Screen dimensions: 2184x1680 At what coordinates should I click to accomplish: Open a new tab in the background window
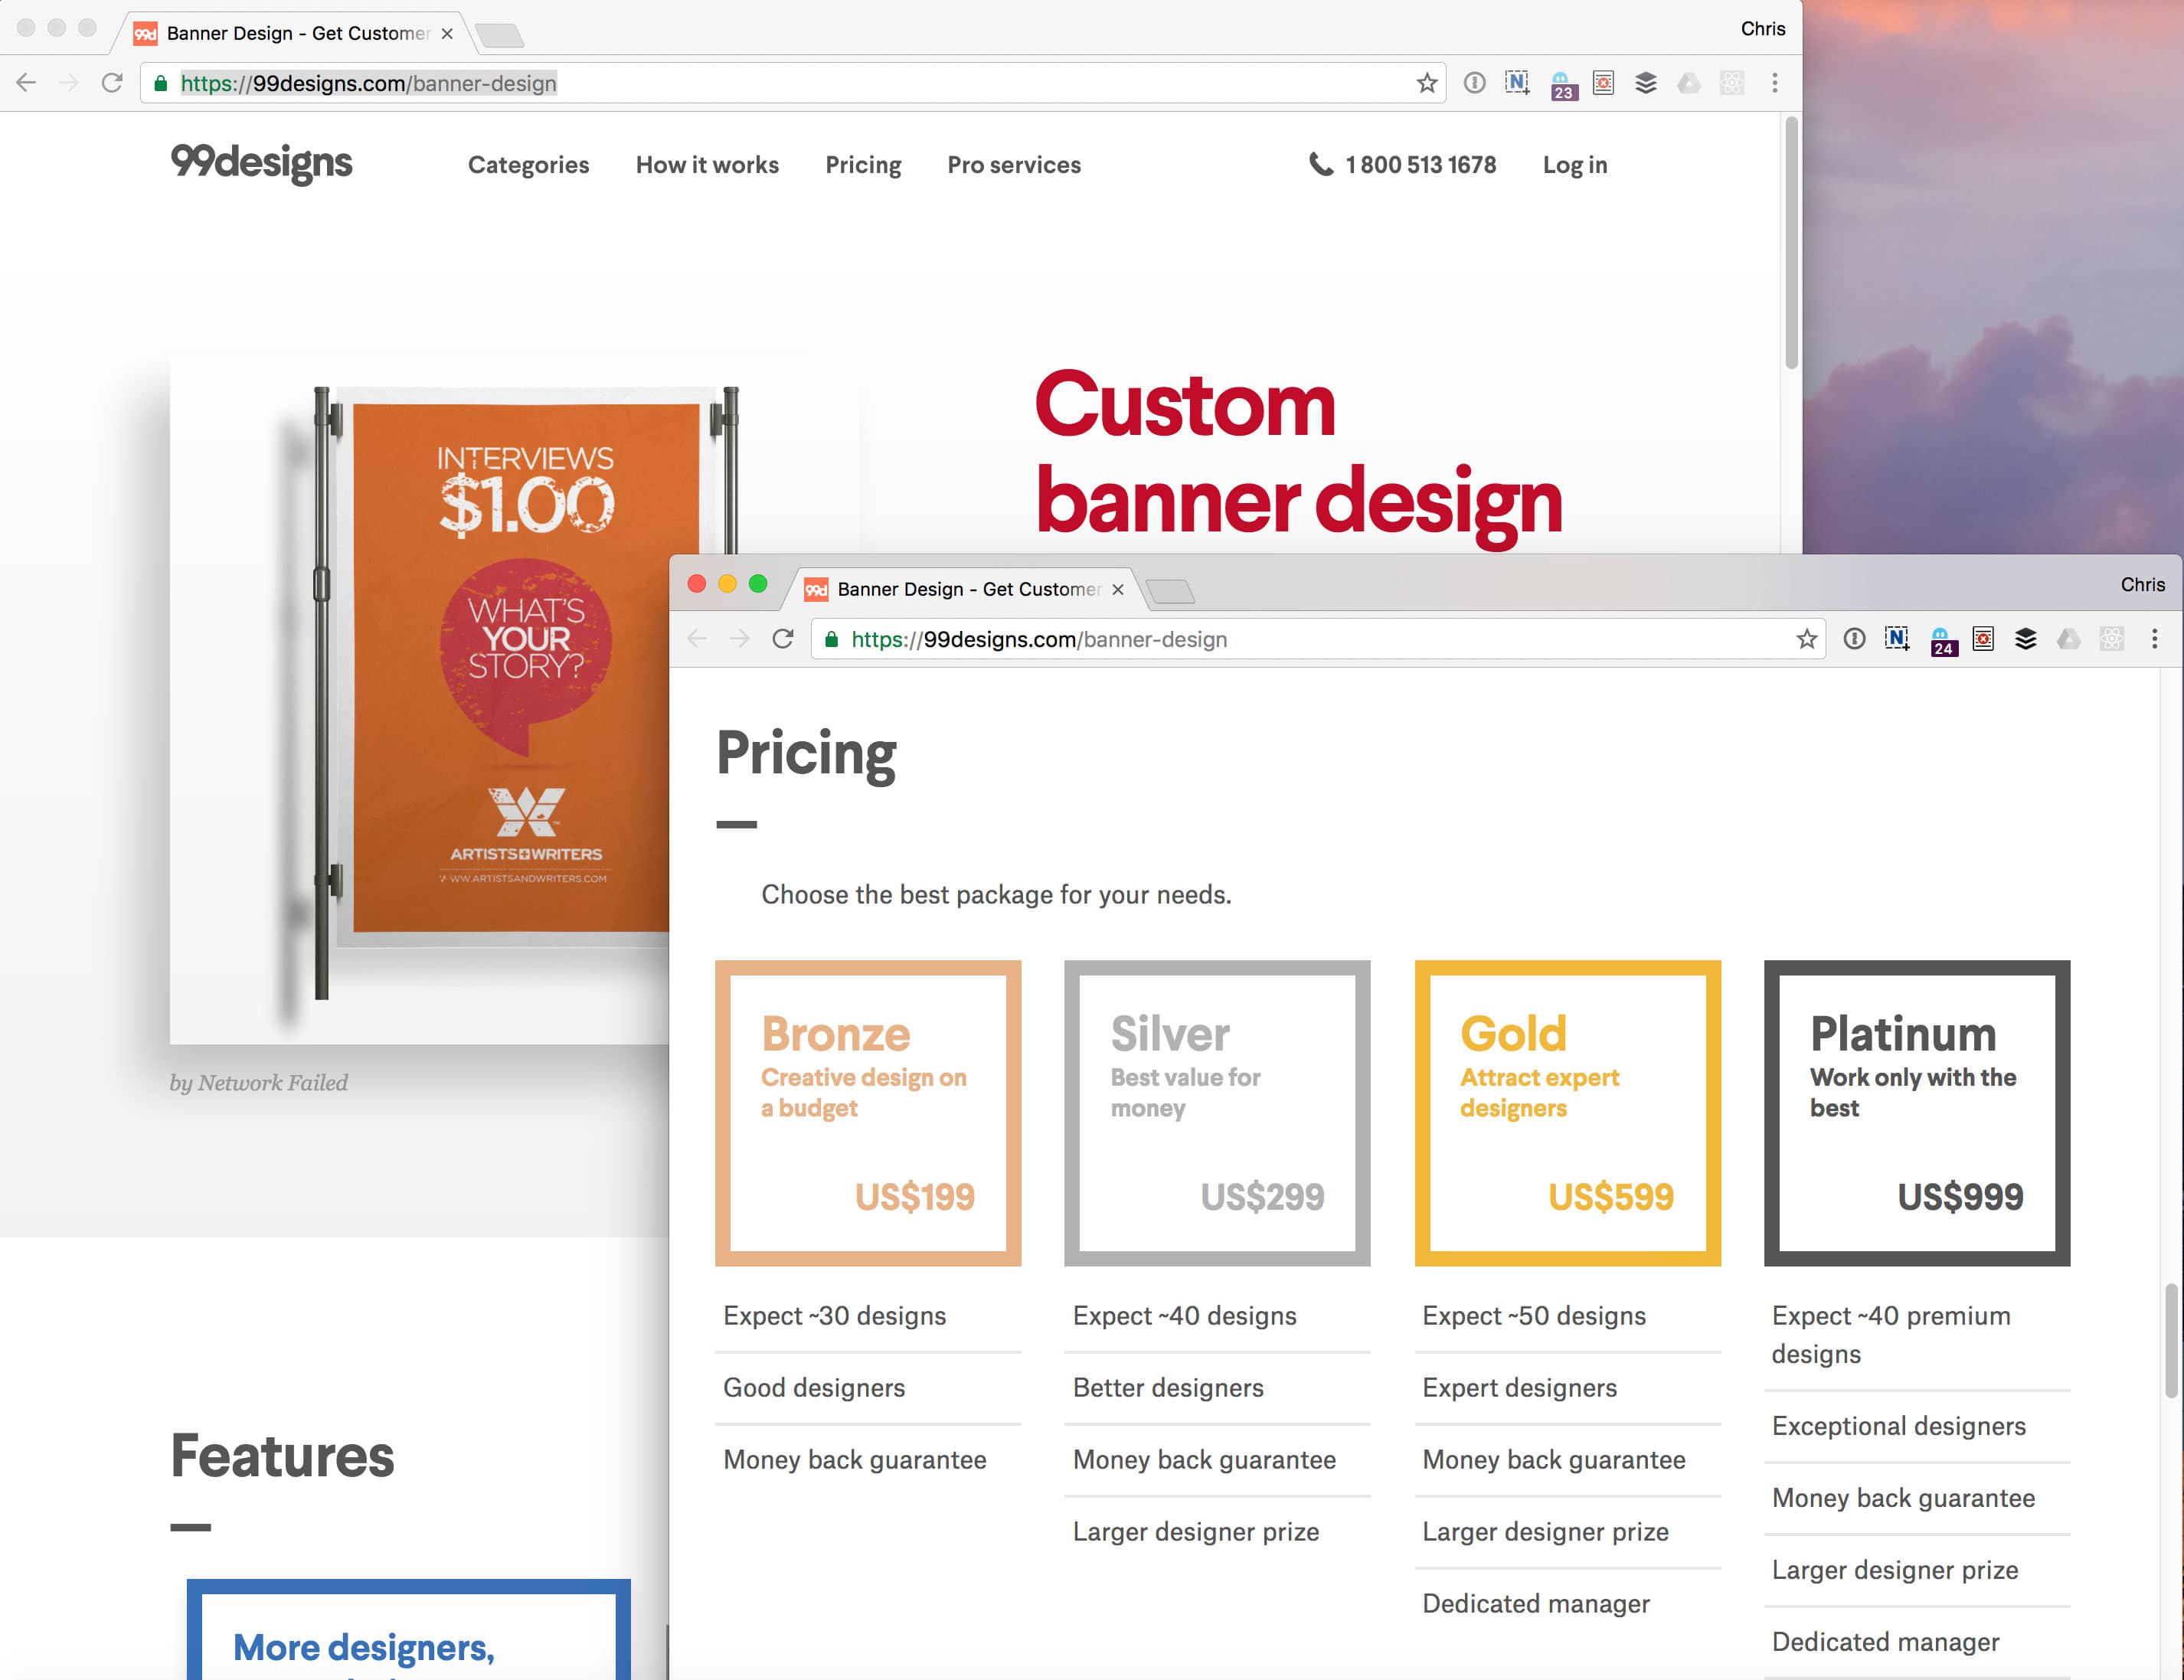499,36
